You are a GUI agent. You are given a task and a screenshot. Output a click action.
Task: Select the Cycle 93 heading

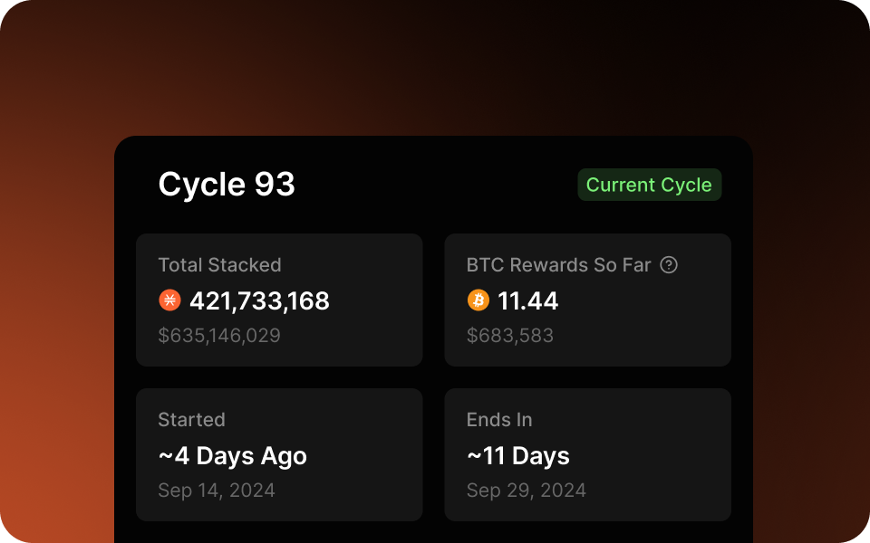227,184
